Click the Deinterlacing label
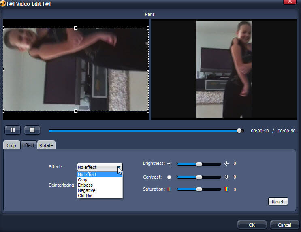Viewport: 301px width, 232px height. pos(62,185)
